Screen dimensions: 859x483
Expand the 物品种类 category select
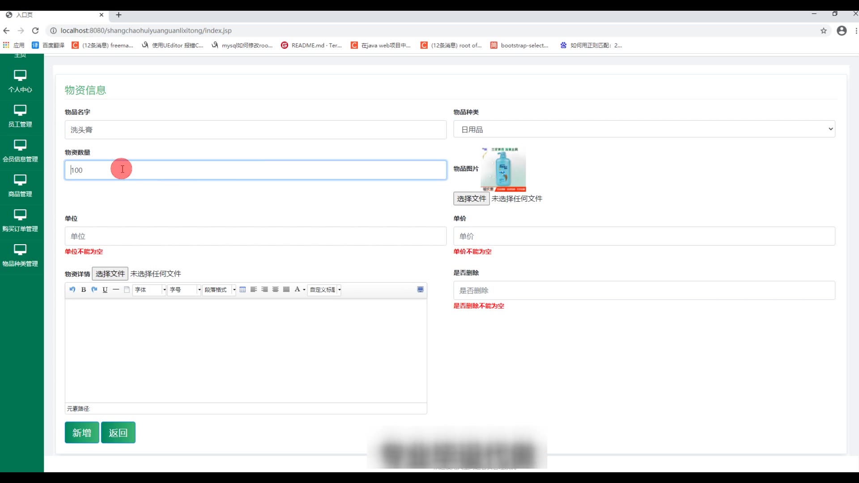pos(644,129)
